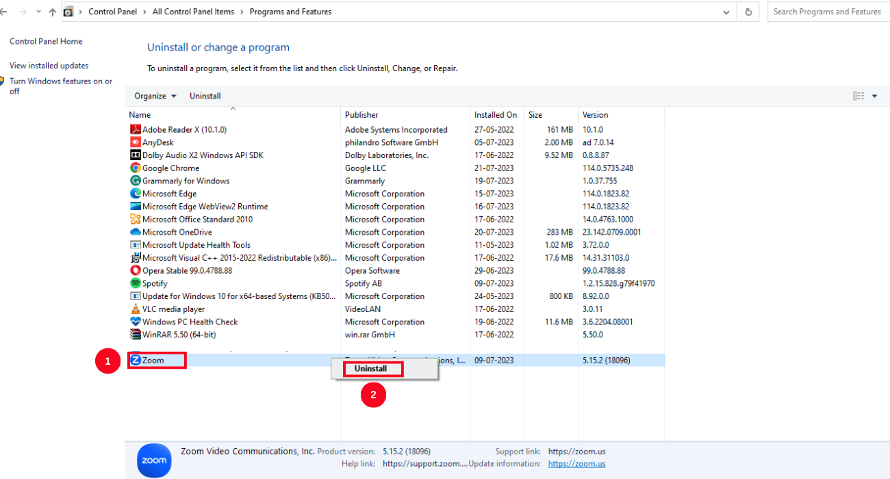Open View installed updates link
This screenshot has width=890, height=479.
pyautogui.click(x=49, y=66)
